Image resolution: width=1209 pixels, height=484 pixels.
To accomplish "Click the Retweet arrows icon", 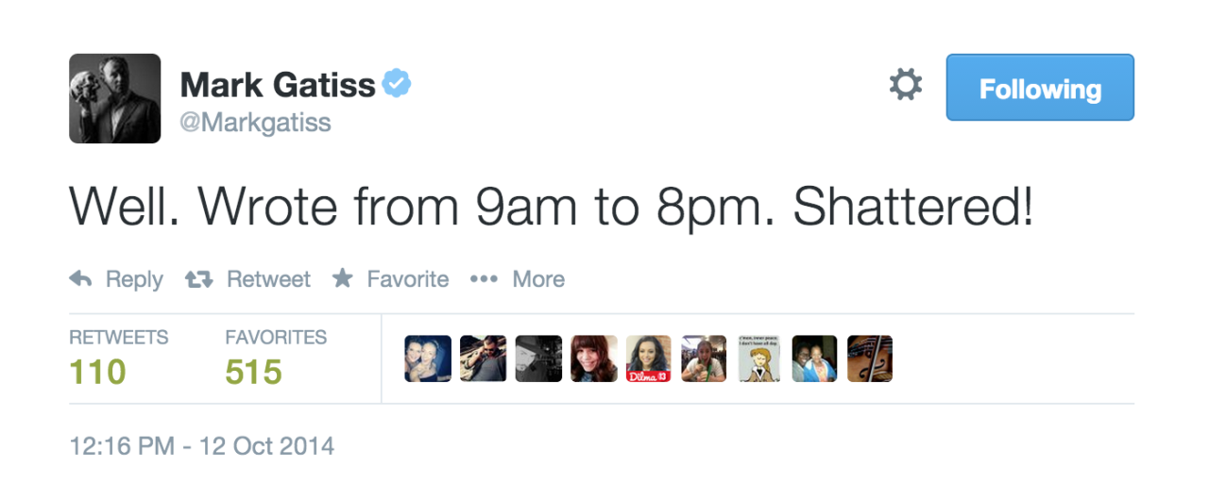I will (198, 279).
